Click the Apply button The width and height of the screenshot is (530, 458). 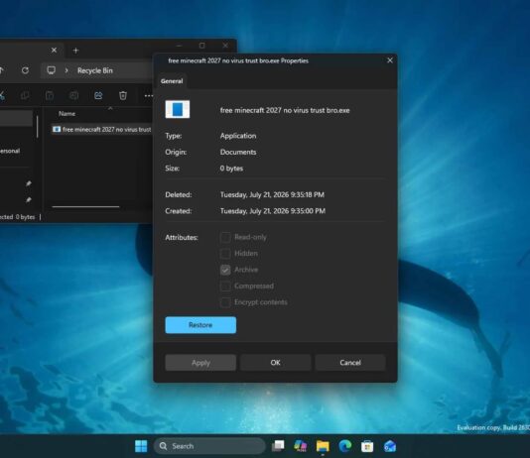coord(200,363)
